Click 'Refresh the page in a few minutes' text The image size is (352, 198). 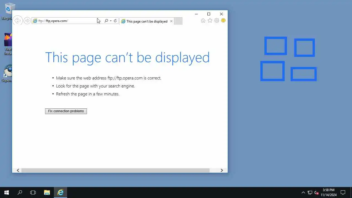pos(88,94)
